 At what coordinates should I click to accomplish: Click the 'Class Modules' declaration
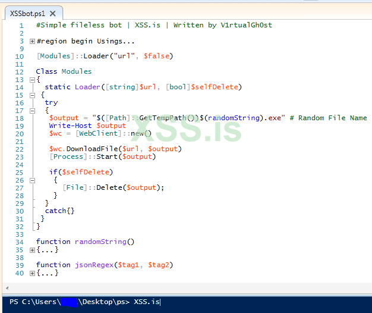pos(64,71)
